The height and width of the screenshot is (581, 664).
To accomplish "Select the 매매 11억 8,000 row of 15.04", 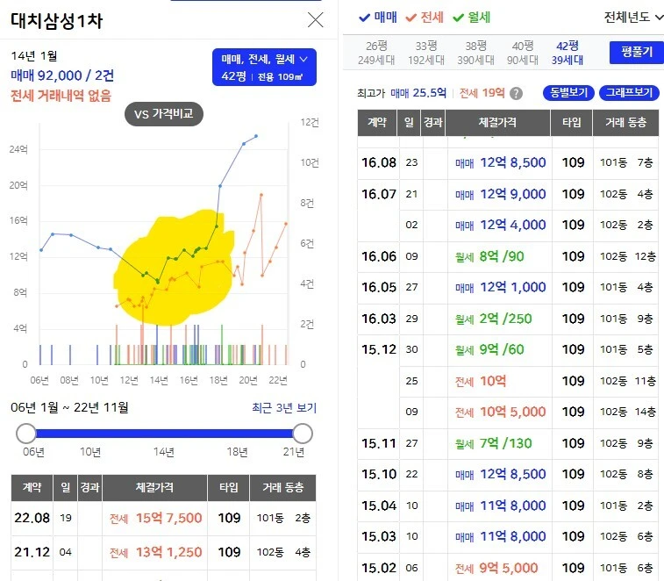I will pyautogui.click(x=508, y=506).
